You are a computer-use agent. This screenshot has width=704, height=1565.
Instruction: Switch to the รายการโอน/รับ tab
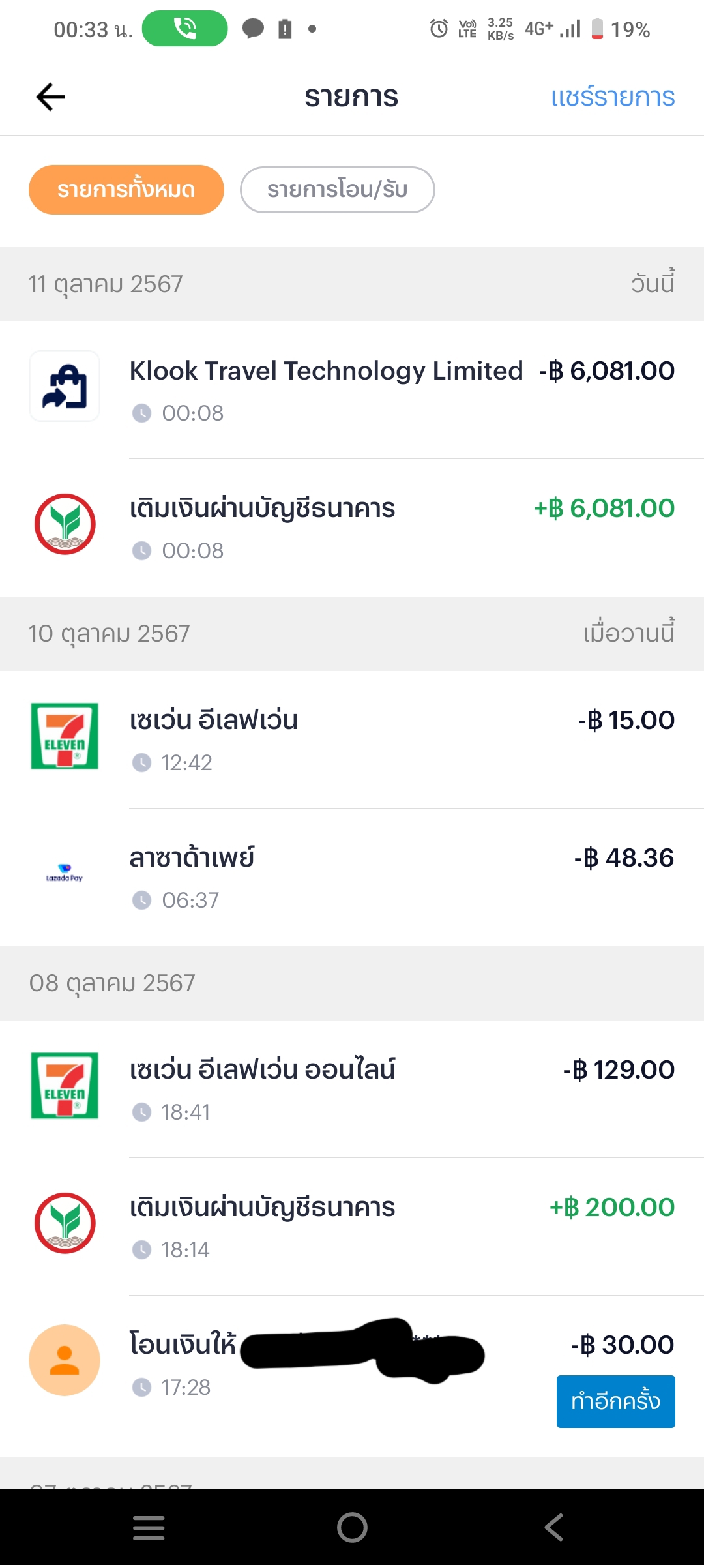click(x=337, y=190)
